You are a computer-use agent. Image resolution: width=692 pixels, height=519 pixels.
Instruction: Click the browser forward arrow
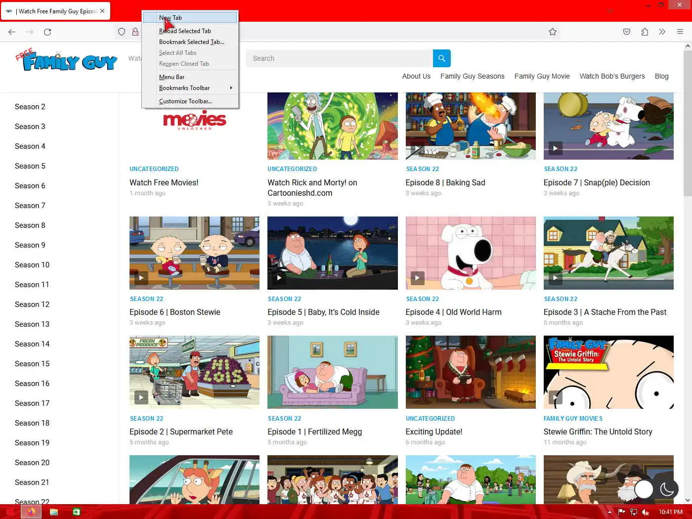coord(30,32)
